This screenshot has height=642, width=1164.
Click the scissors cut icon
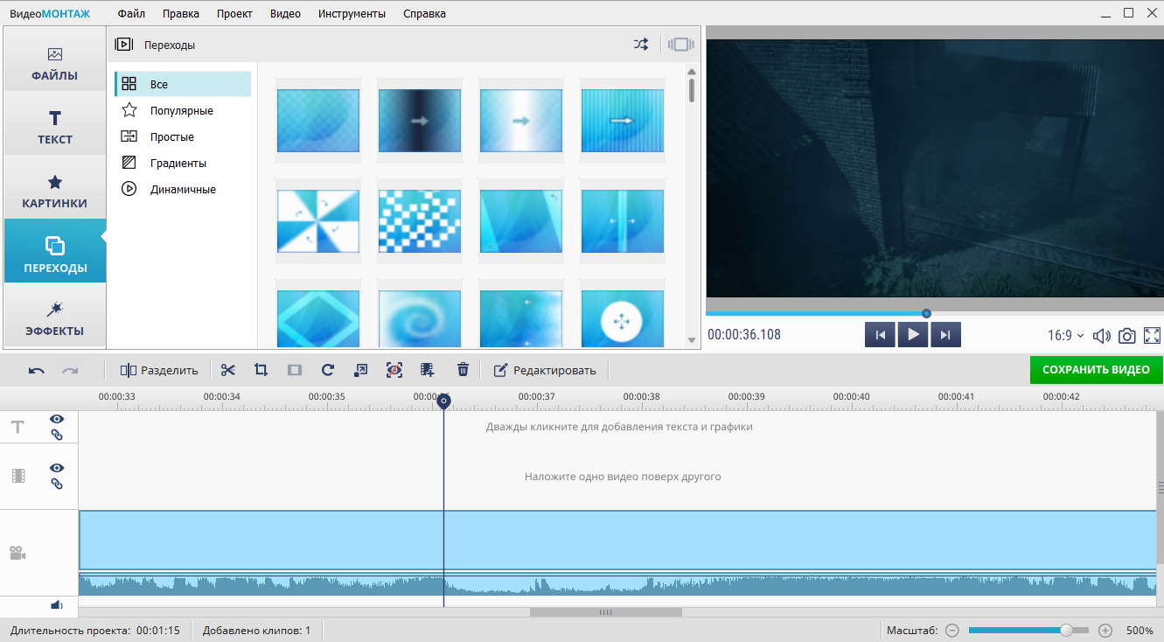[x=228, y=370]
